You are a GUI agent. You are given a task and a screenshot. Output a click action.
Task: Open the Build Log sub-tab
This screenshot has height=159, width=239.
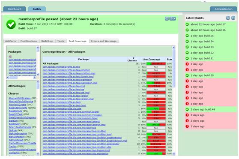[x=47, y=41]
